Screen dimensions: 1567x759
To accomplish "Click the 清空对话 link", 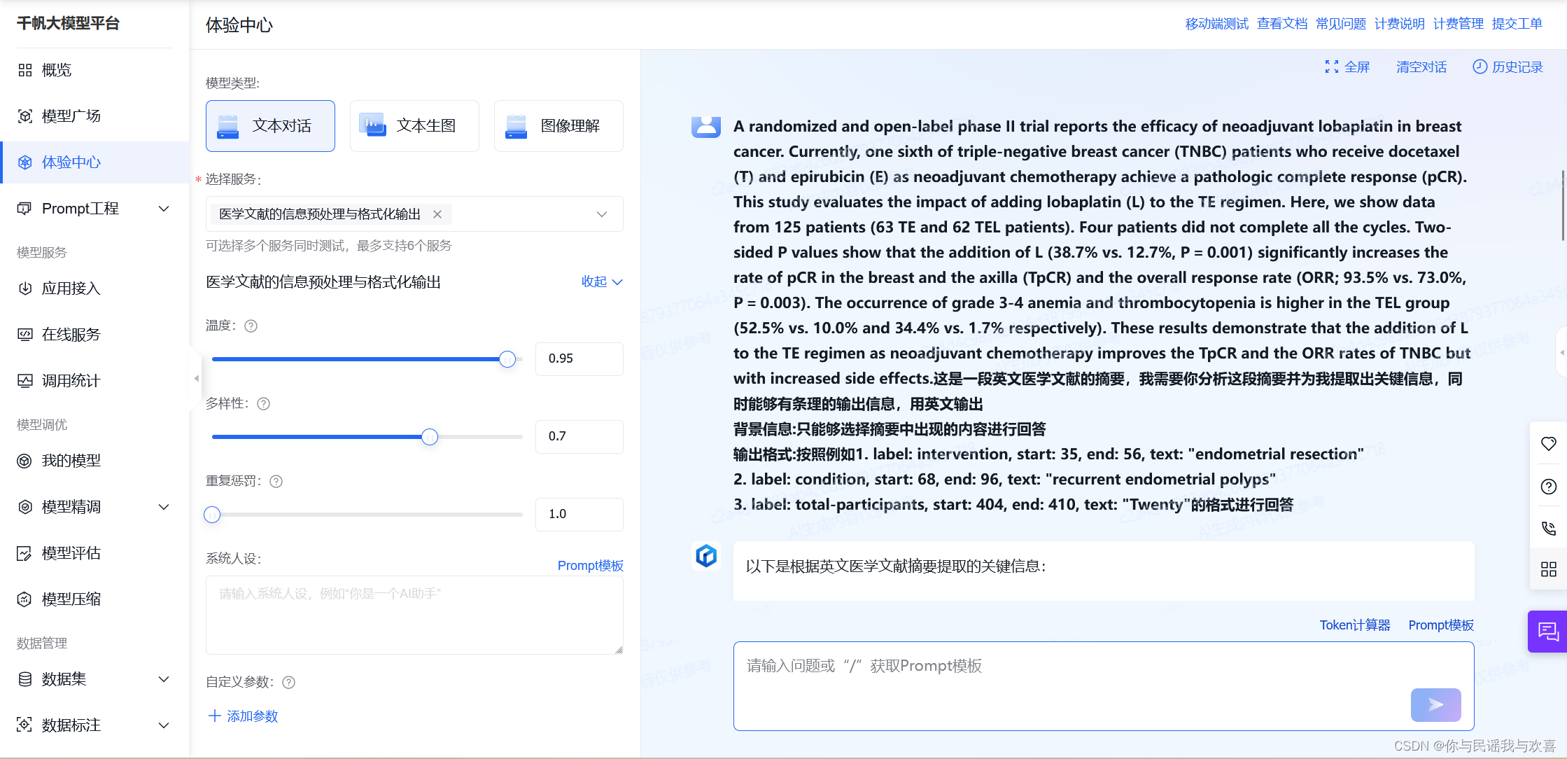I will pyautogui.click(x=1421, y=67).
